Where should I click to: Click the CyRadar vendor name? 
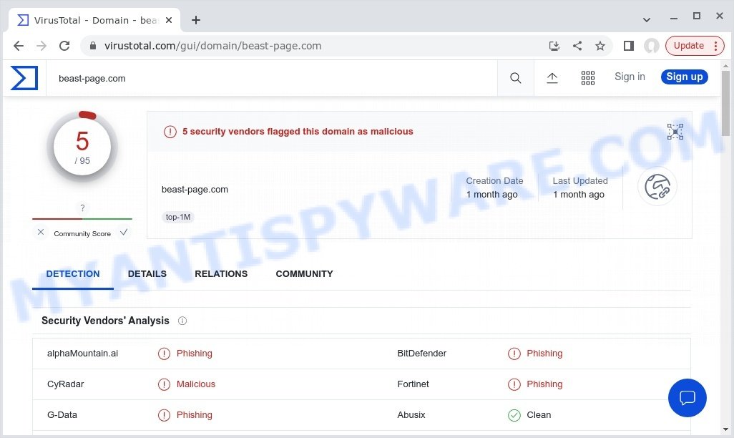pyautogui.click(x=66, y=384)
